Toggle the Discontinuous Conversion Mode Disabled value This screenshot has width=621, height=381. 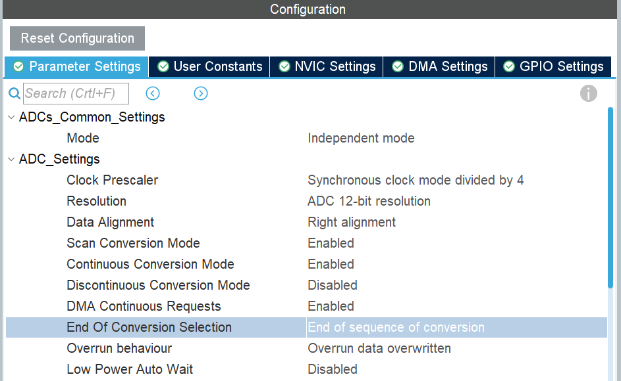(333, 285)
